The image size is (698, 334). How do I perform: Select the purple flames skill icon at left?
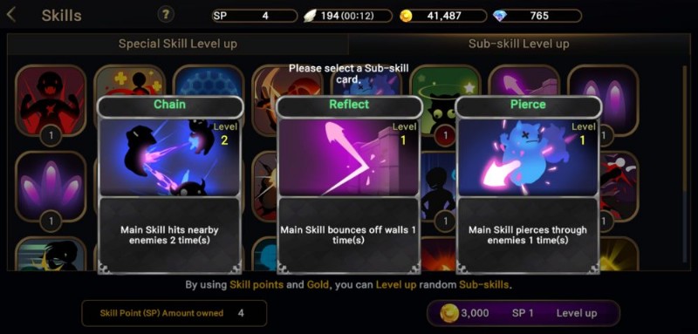click(51, 187)
